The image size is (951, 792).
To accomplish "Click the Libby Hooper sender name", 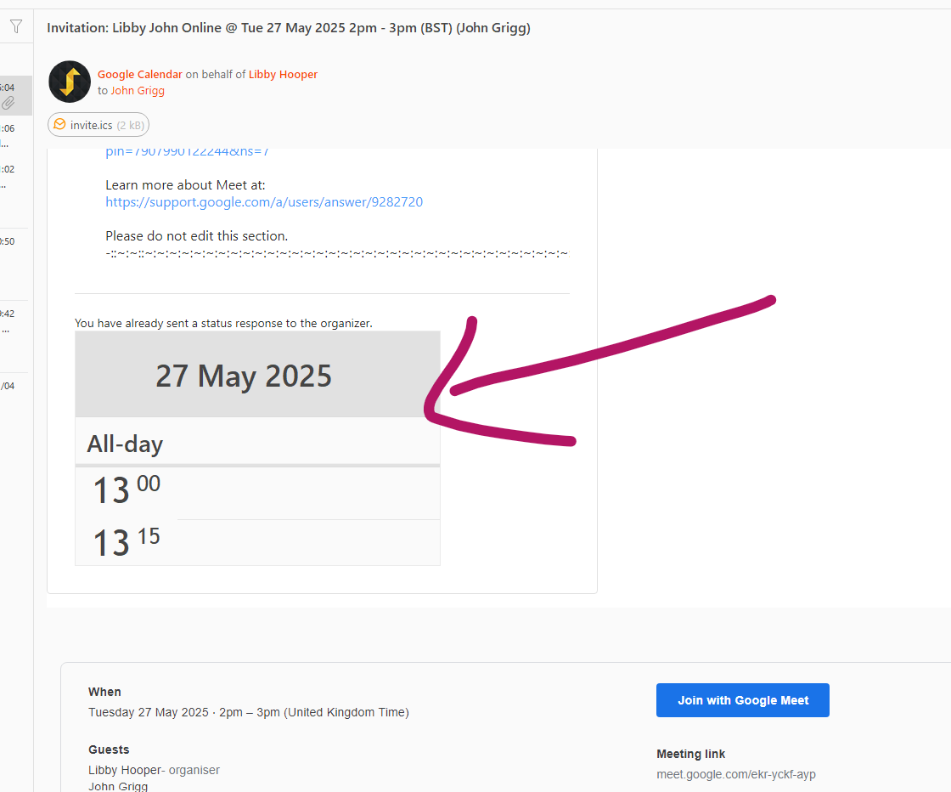I will click(x=283, y=74).
